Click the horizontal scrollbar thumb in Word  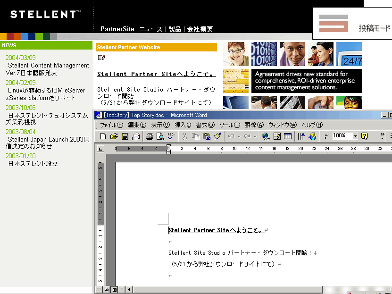pos(227,289)
